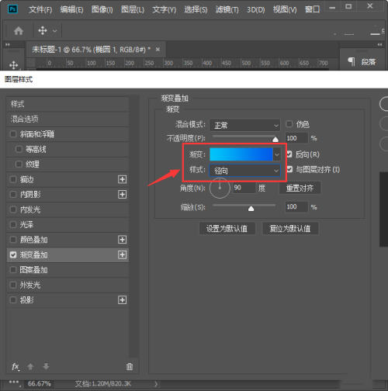Open the fx effects menu icon
388x391 pixels.
16,366
